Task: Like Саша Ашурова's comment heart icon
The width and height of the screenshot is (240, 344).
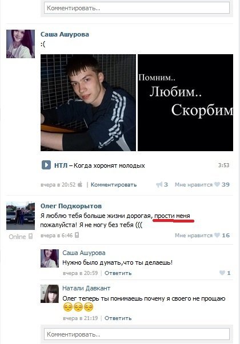Action: [x=222, y=273]
